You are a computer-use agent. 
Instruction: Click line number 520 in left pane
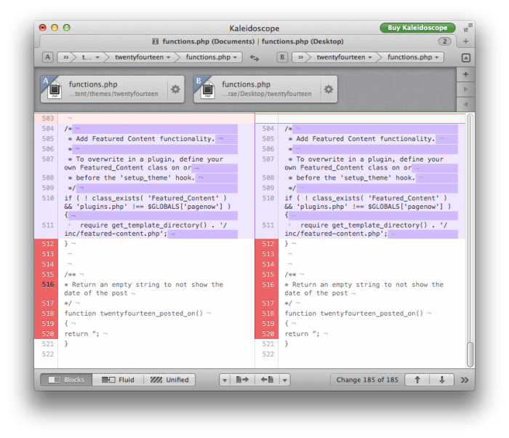(x=48, y=334)
